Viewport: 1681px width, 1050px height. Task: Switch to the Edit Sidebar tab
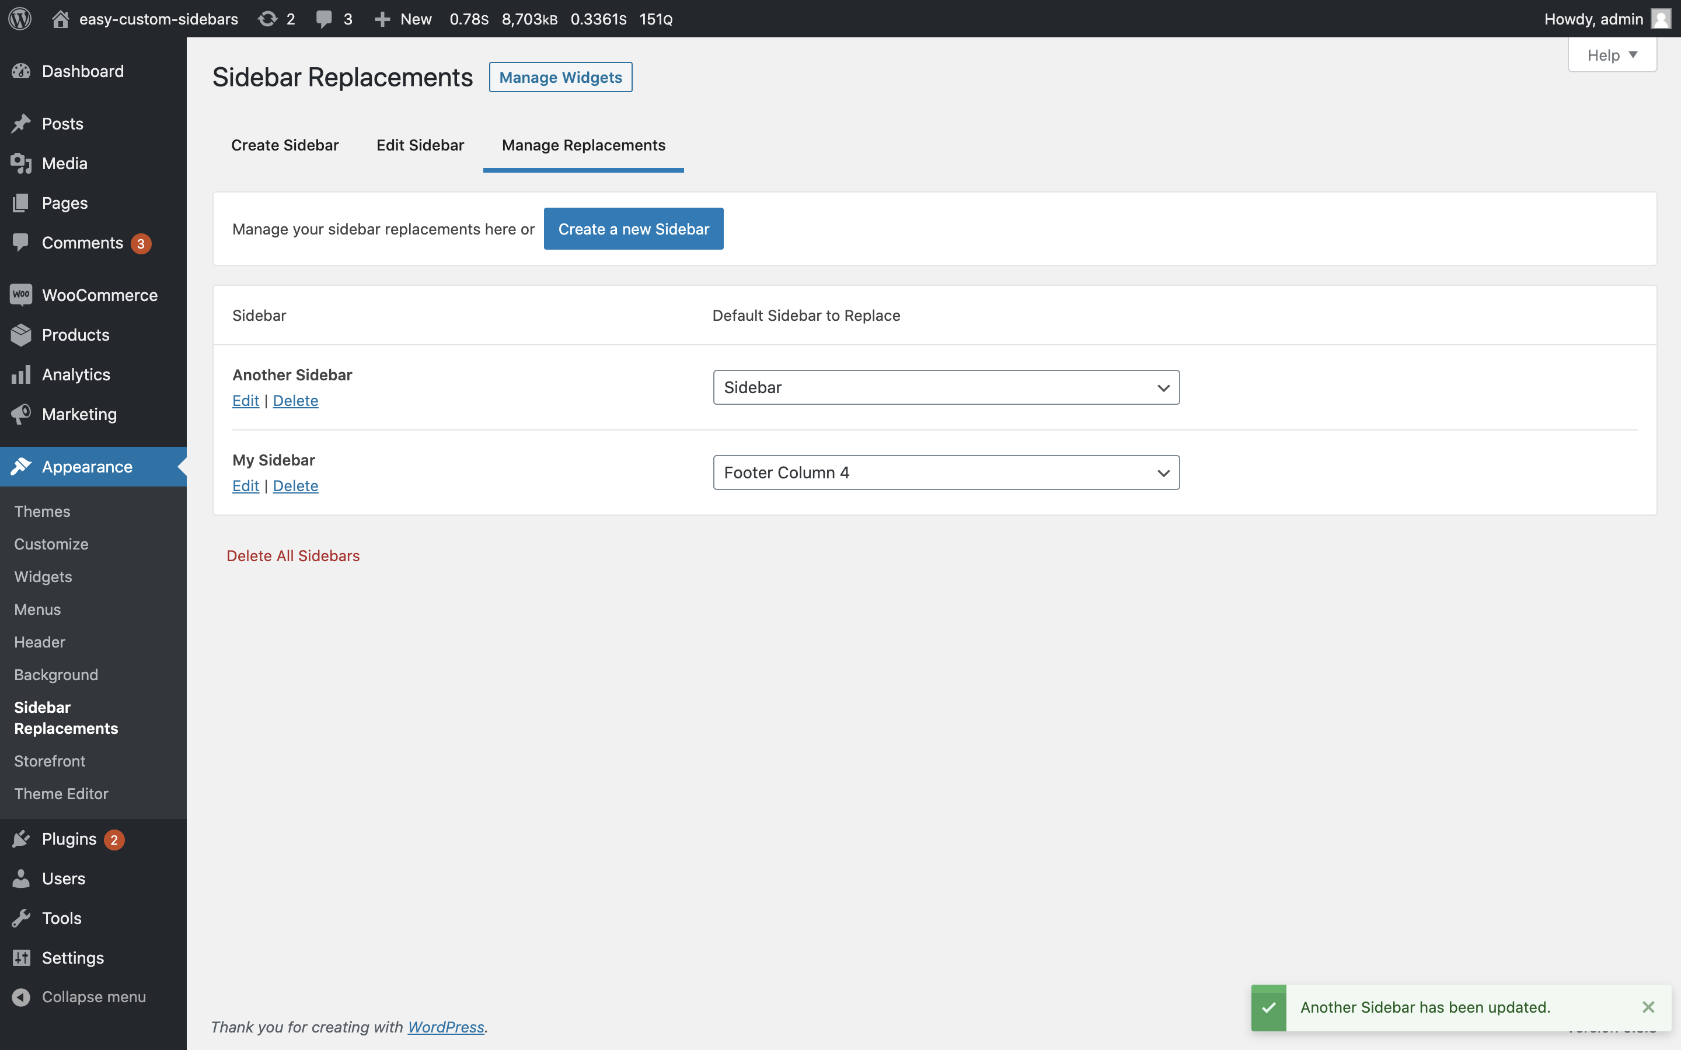coord(420,145)
